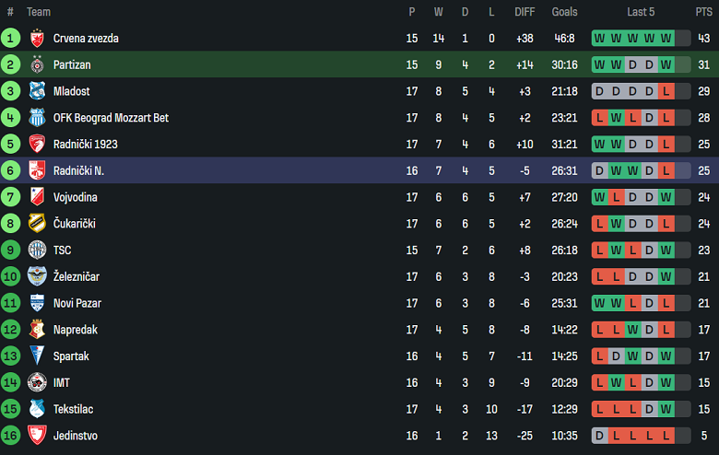
Task: Click the Jedinstvo club crest icon
Action: click(37, 436)
